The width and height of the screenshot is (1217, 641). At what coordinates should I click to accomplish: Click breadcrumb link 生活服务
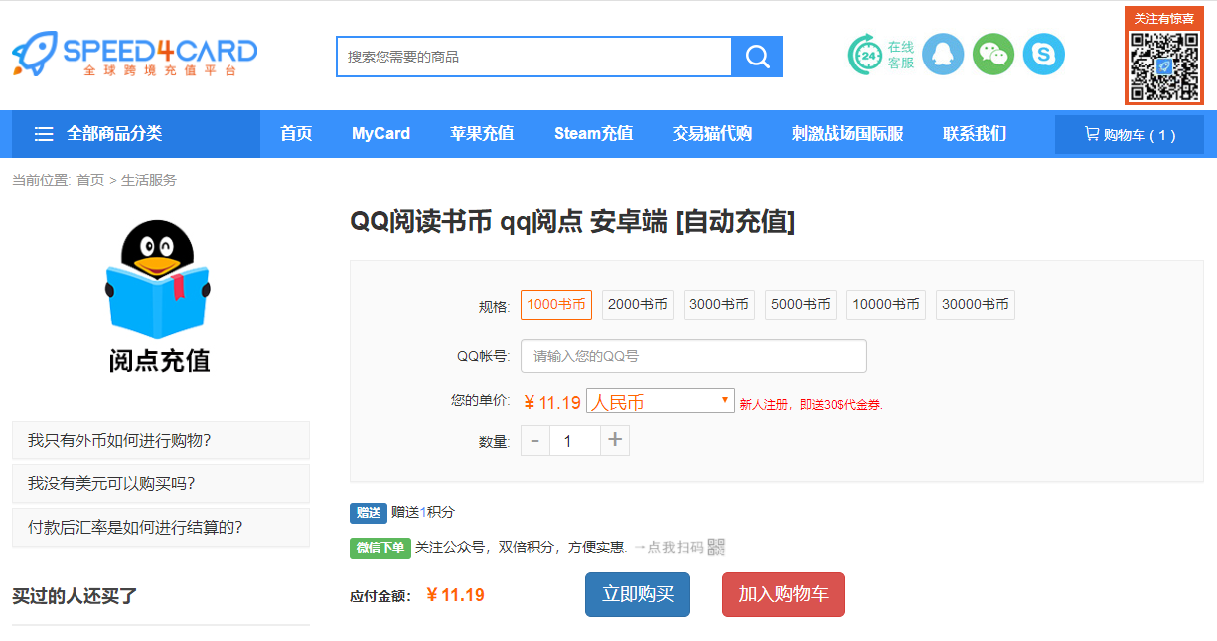(149, 180)
